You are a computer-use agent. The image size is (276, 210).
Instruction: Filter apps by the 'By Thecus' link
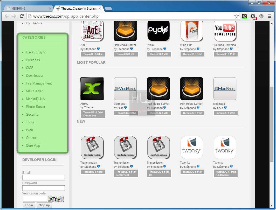pos(34,23)
